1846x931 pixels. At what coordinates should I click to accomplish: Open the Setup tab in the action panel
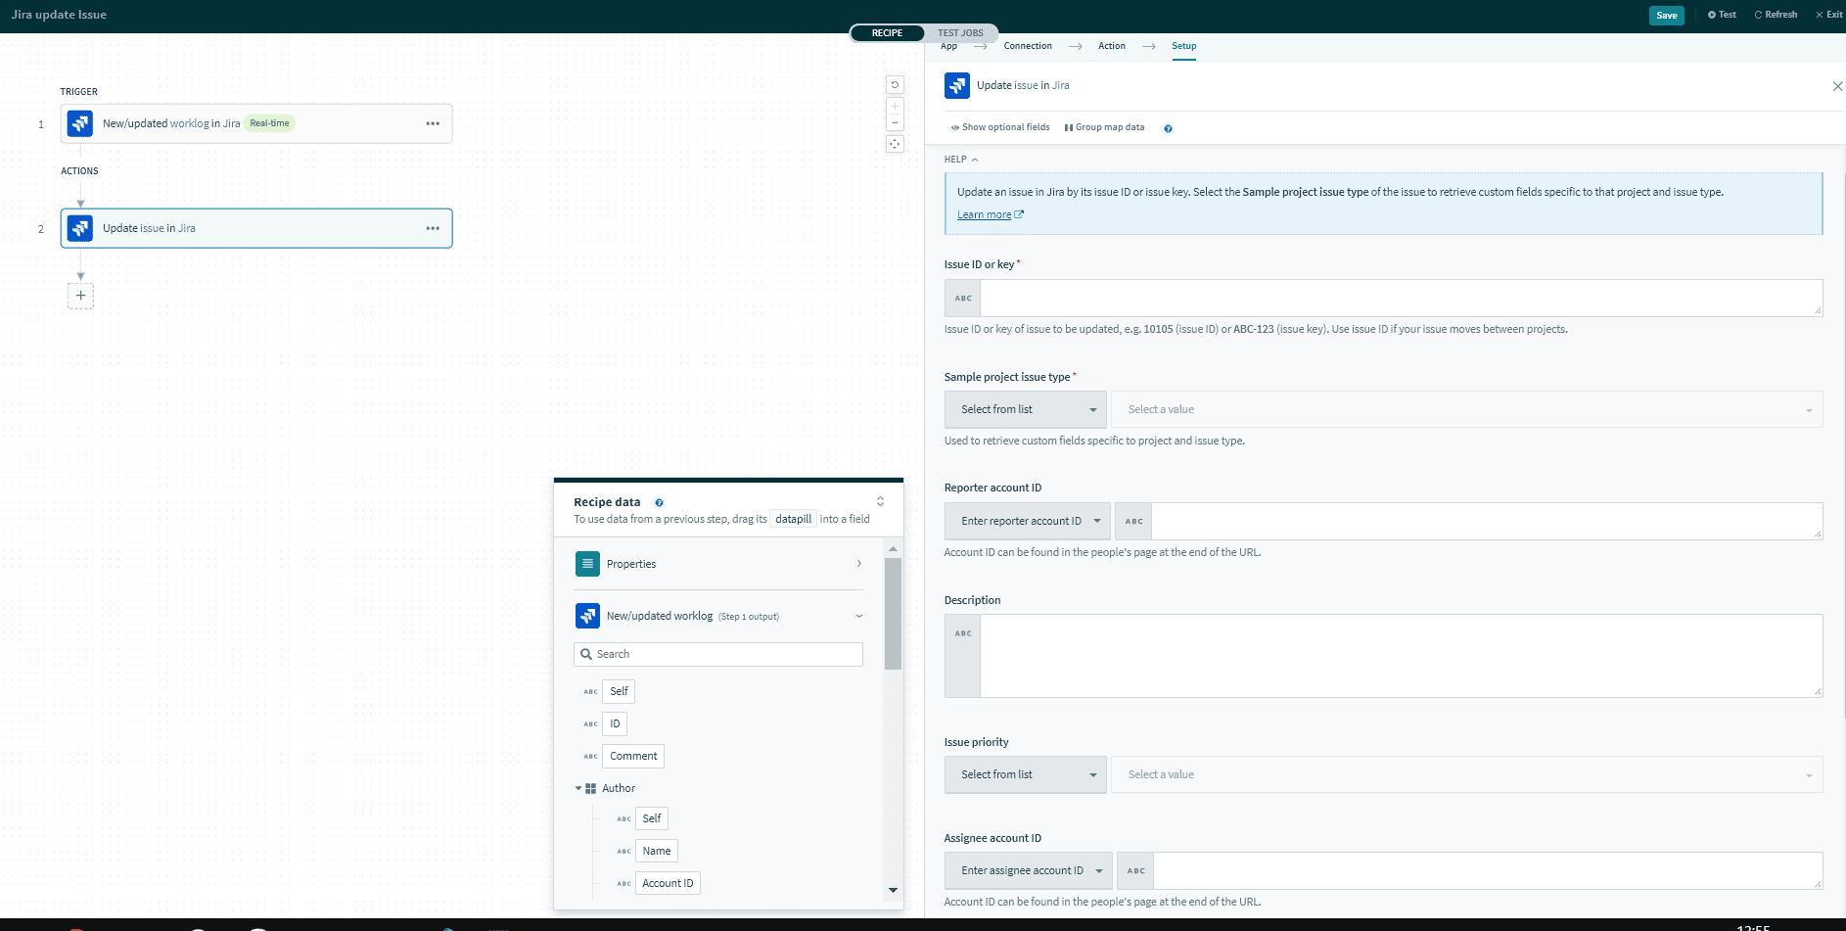(1183, 46)
